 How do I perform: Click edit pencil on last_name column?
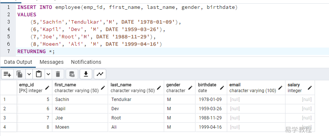(x=159, y=88)
